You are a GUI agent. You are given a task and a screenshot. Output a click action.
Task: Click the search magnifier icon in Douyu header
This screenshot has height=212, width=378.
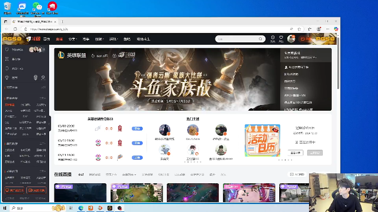point(260,39)
